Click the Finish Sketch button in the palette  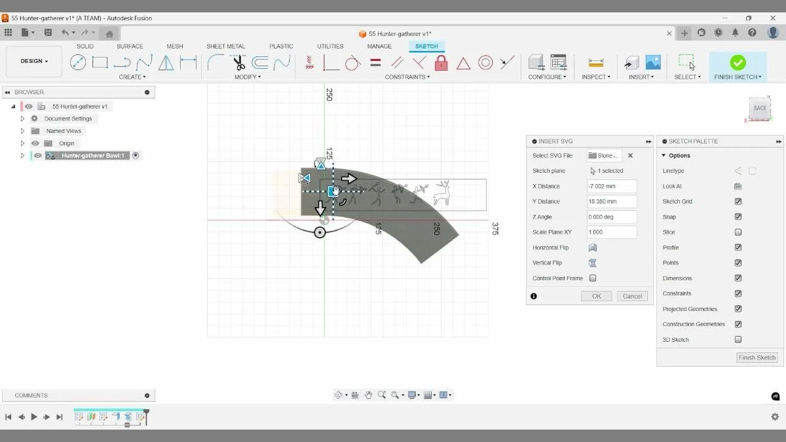[x=757, y=358]
